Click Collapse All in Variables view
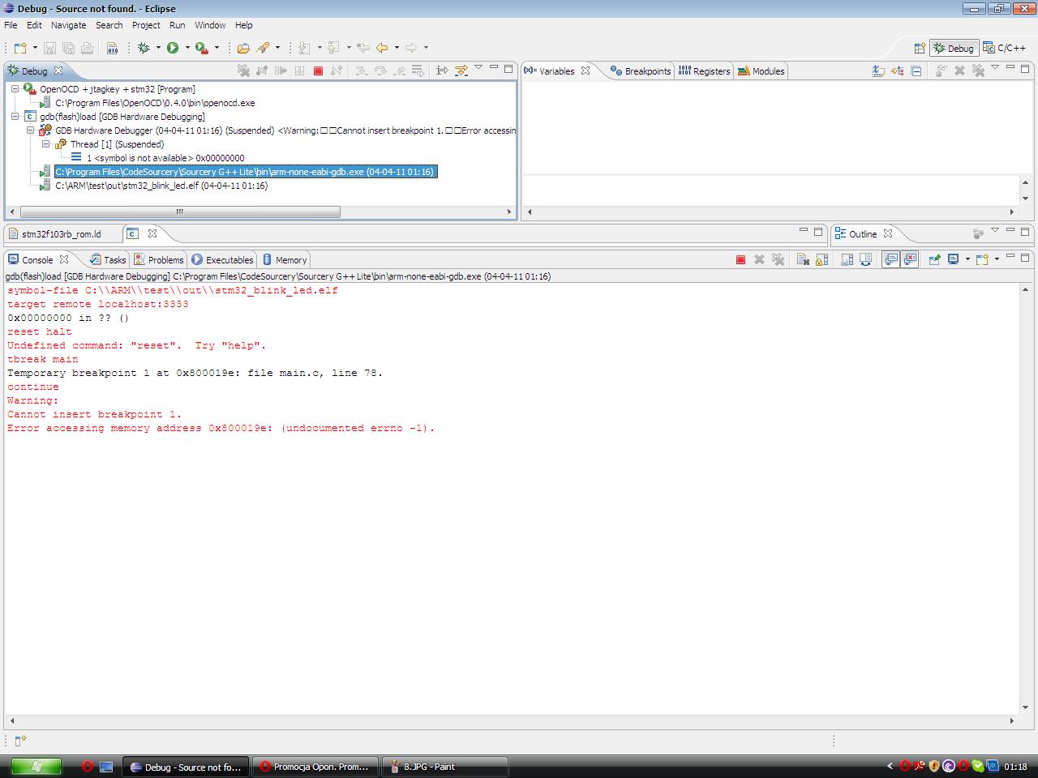 click(916, 71)
